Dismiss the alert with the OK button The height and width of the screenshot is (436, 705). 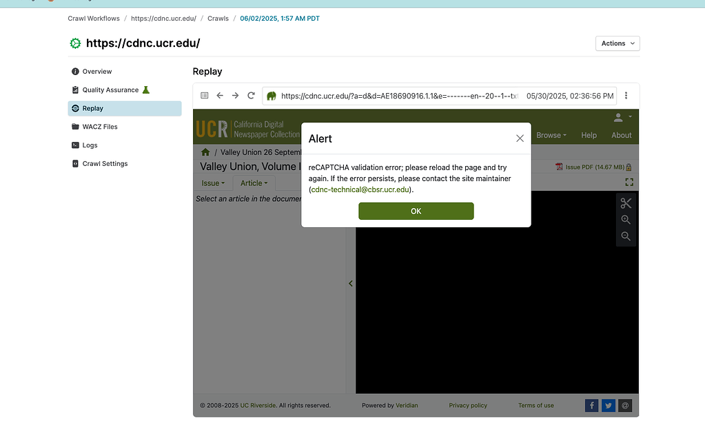416,211
